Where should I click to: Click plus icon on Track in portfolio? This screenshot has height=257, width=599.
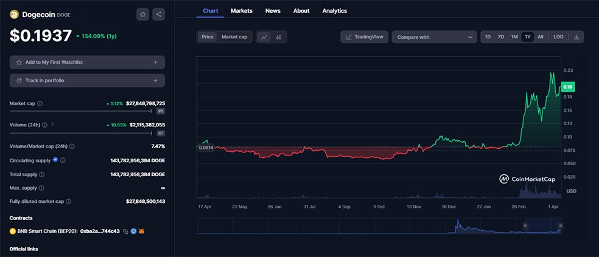(x=155, y=80)
